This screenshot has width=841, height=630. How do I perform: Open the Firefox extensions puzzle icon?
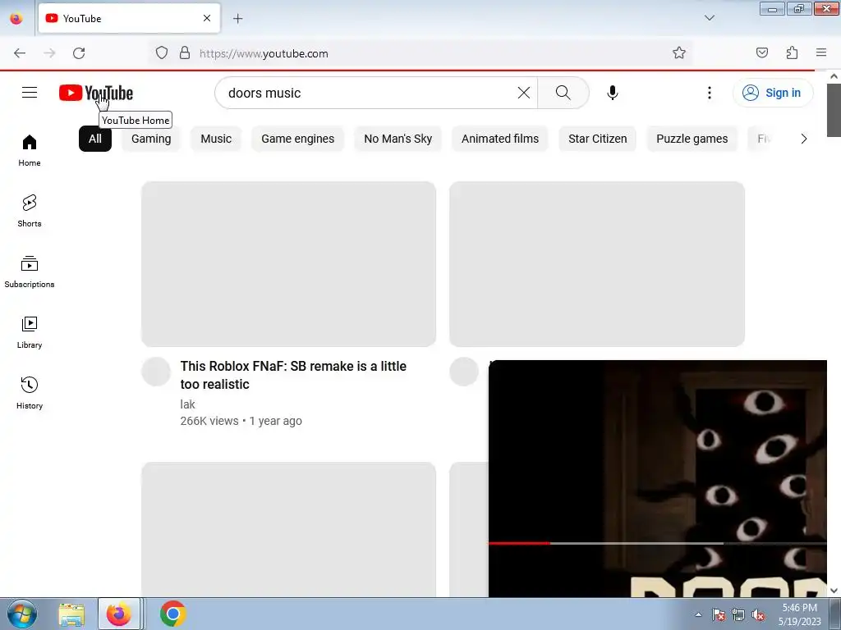[x=792, y=52]
